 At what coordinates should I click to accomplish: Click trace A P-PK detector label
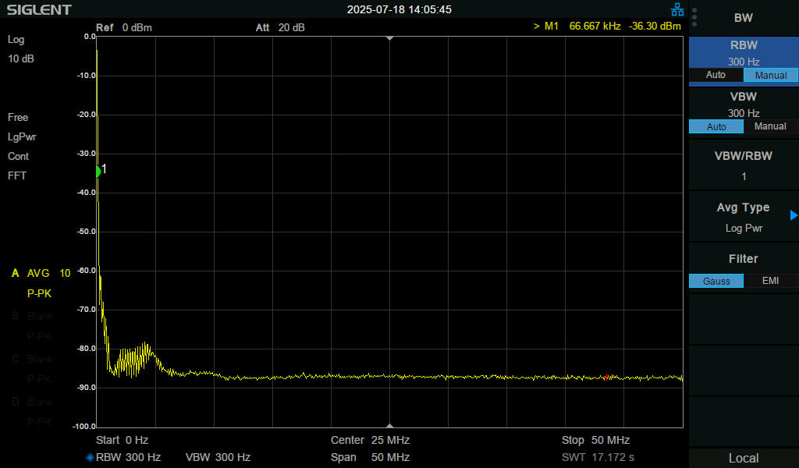pyautogui.click(x=39, y=293)
